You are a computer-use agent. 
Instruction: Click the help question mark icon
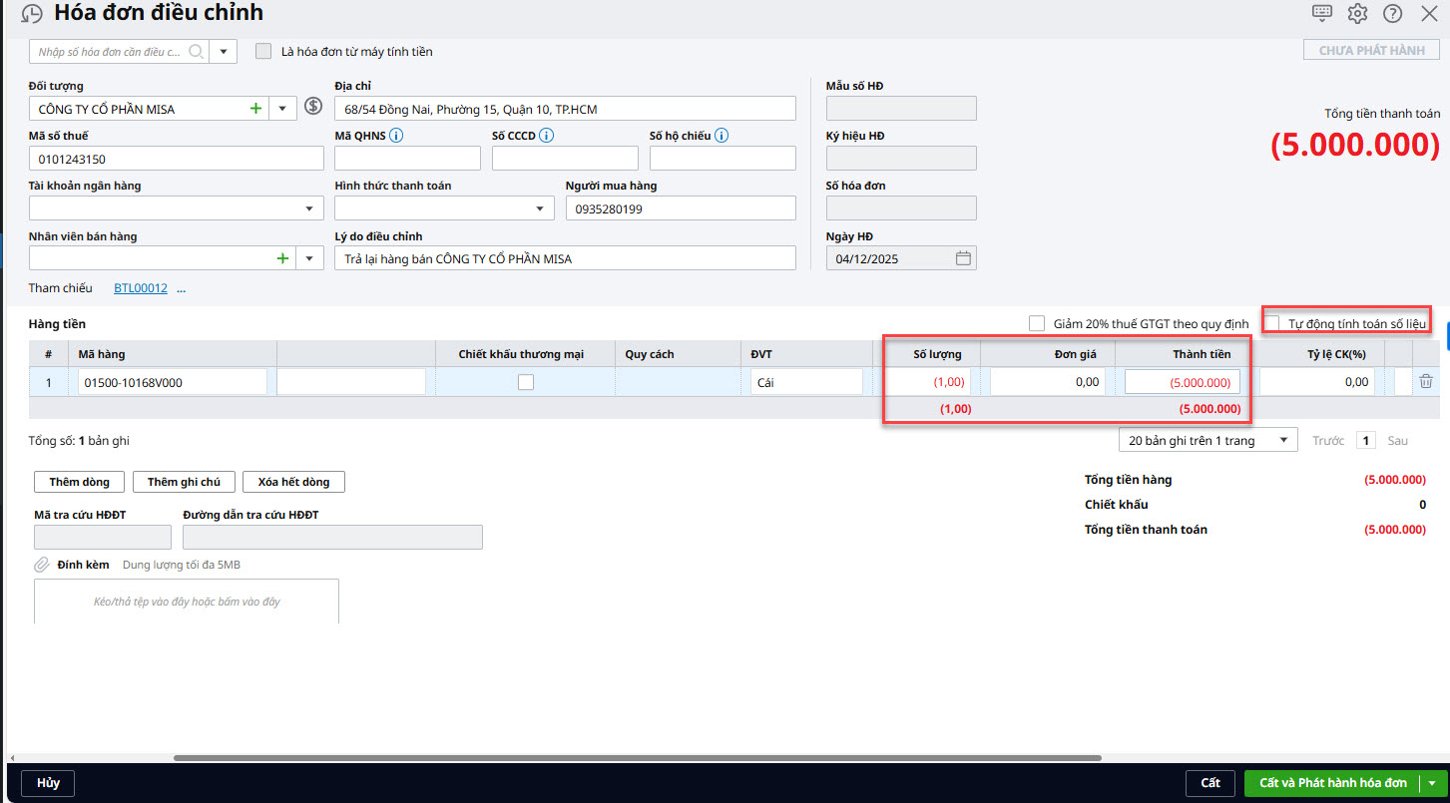(1392, 13)
